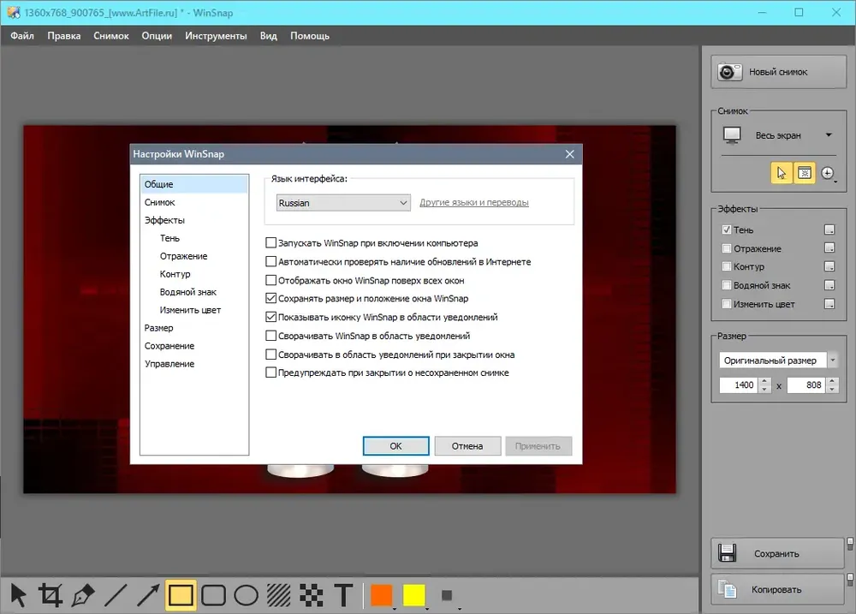The height and width of the screenshot is (614, 856).
Task: Select the Crop tool in bottom toolbar
Action: pyautogui.click(x=50, y=595)
